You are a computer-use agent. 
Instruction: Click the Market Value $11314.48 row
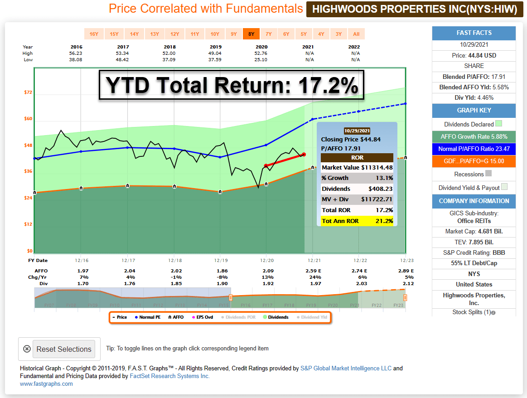click(x=357, y=167)
